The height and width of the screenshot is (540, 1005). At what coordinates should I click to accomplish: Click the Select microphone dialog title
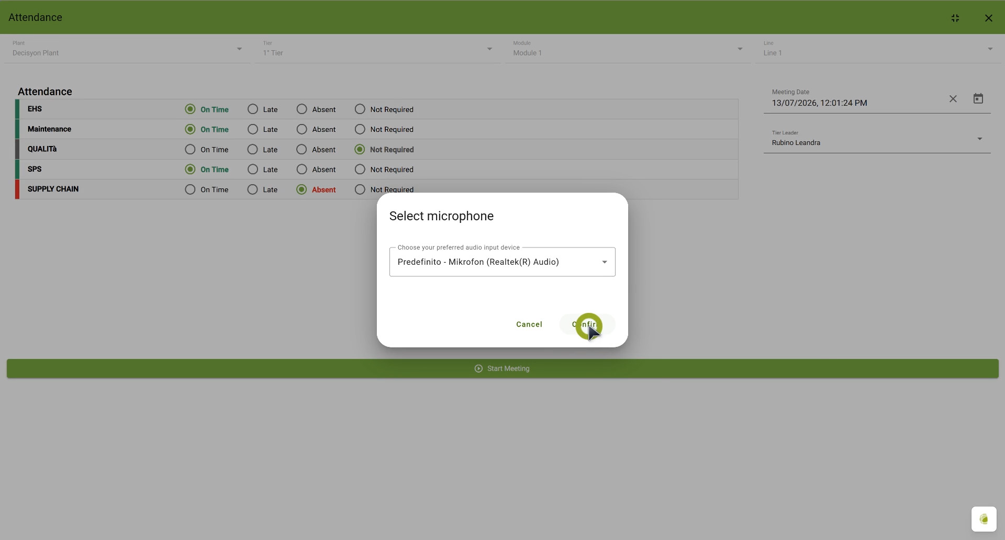[441, 216]
